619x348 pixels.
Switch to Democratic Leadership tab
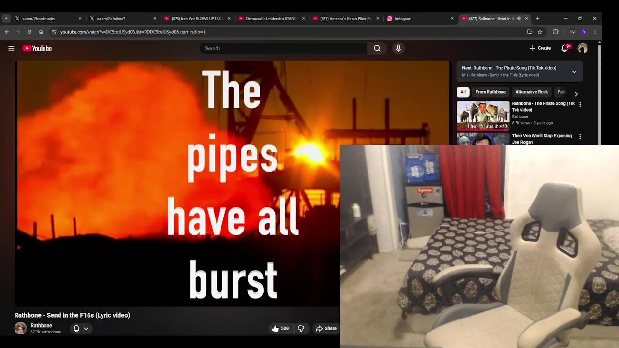[270, 19]
